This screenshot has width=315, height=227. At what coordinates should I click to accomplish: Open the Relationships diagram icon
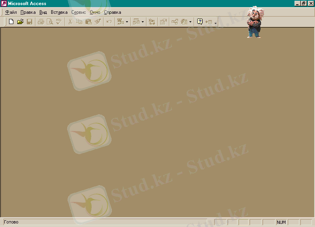175,22
